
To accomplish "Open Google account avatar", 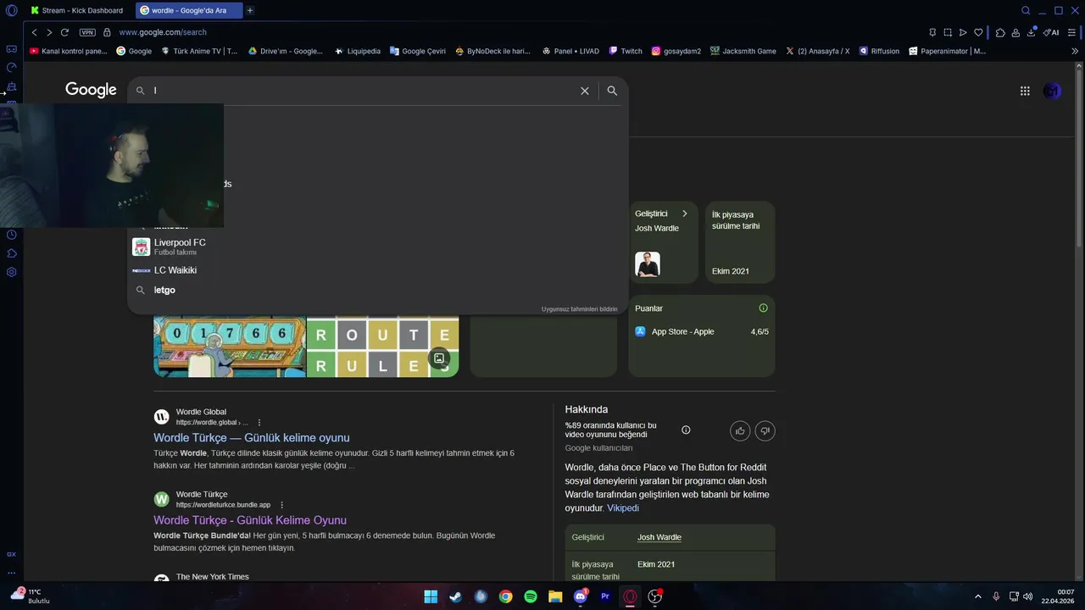I will coord(1052,91).
